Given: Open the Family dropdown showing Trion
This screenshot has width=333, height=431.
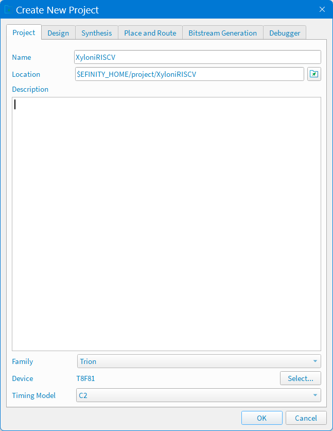Looking at the screenshot, I should (199, 361).
